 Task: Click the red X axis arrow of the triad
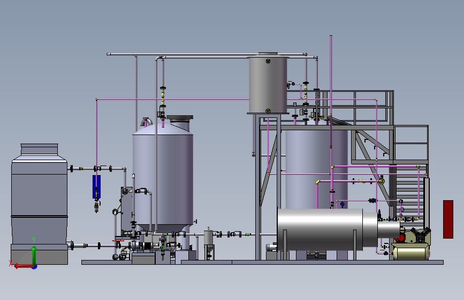[23, 266]
